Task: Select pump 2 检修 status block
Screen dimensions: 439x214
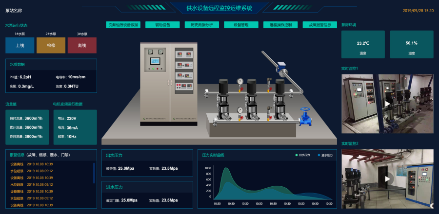Action: click(x=51, y=45)
